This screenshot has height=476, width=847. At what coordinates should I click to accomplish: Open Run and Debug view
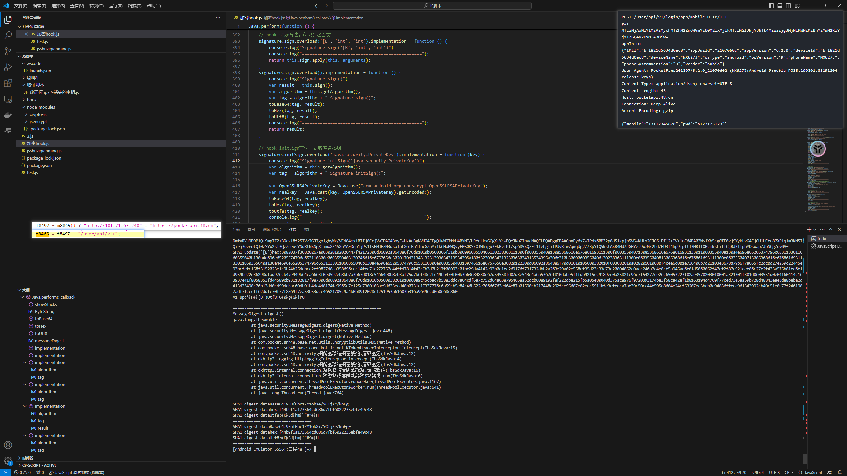(8, 67)
